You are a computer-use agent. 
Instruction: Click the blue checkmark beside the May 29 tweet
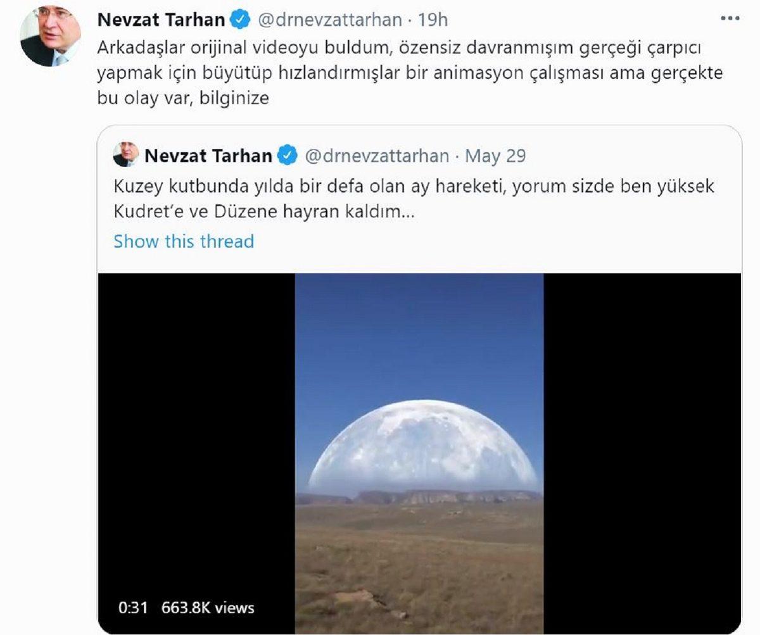tap(287, 154)
